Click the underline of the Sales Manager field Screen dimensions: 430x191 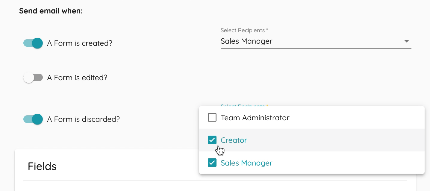316,48
